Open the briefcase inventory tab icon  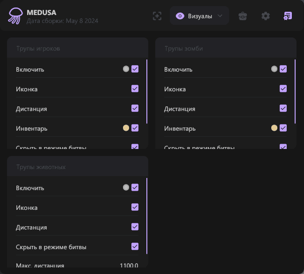point(242,16)
